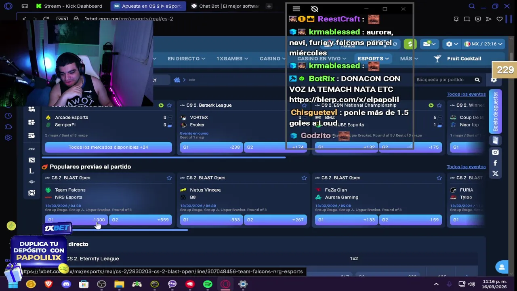Open the settings gear in Opera sidebar

(x=8, y=137)
